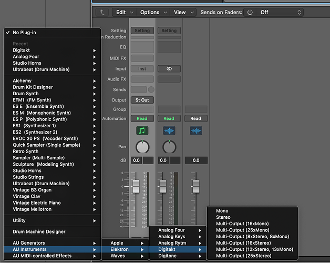Choose Multi-Output (16xMono)
The height and width of the screenshot is (263, 330).
[253, 224]
